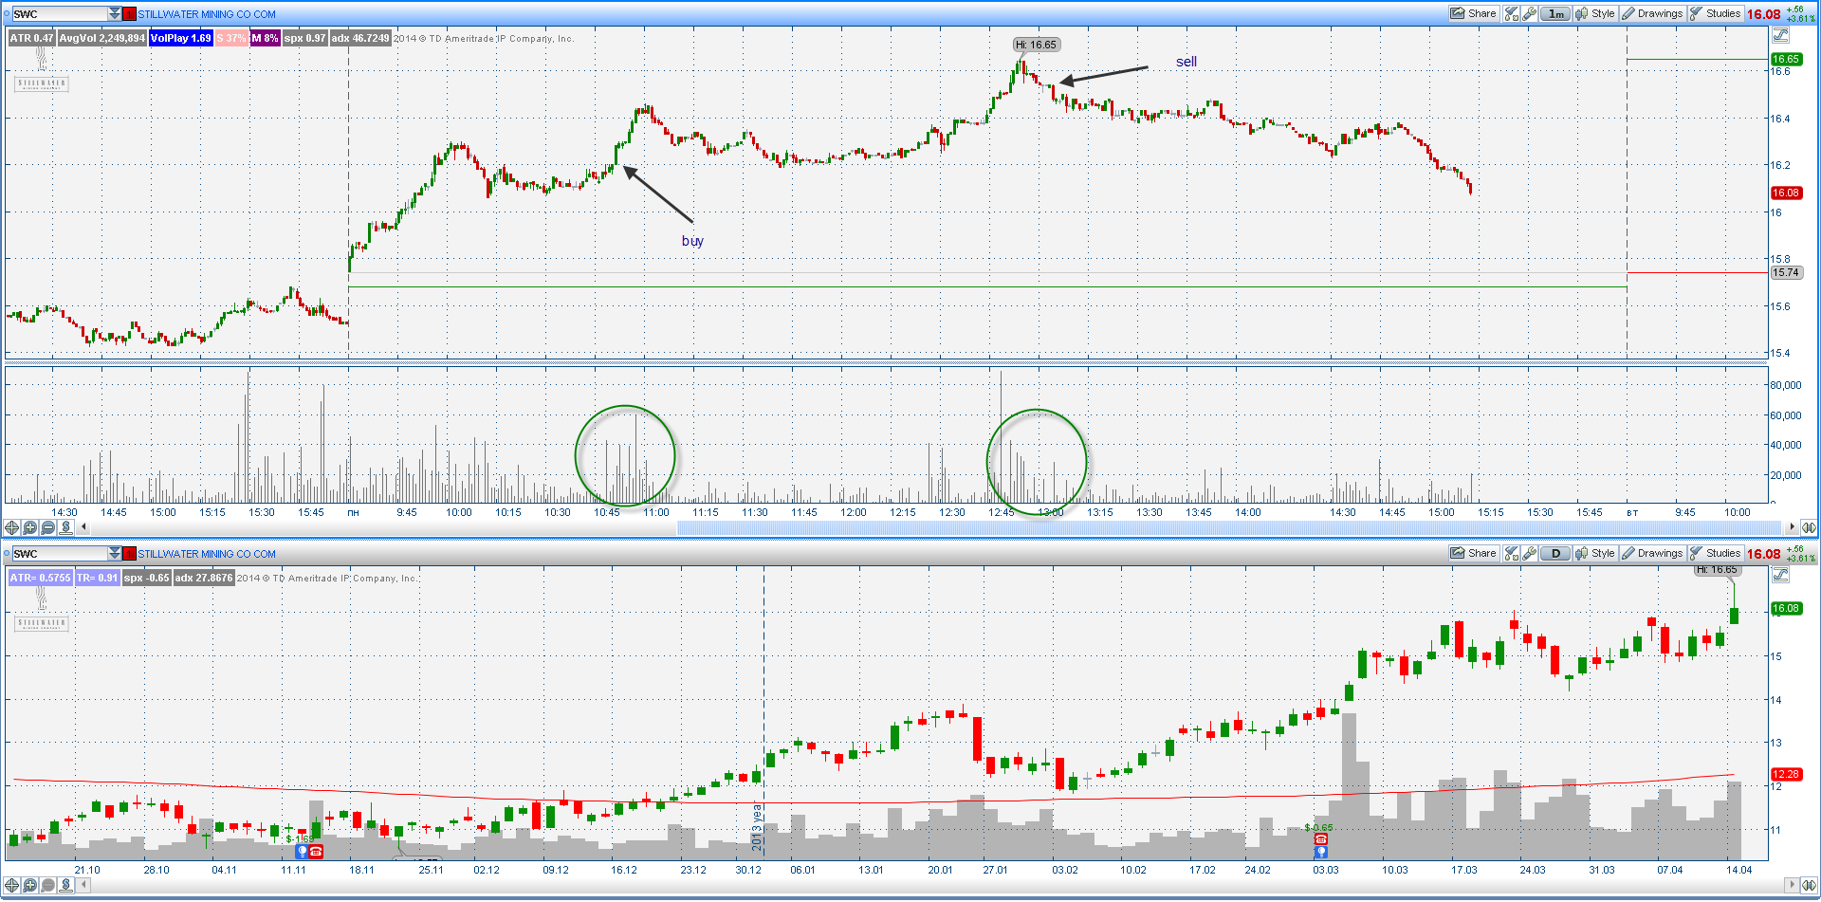Toggle the expand arrows icon at top chart's right

tap(1809, 527)
